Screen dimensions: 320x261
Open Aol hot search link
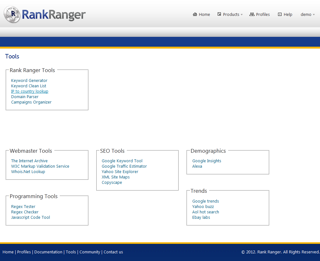pos(206,212)
